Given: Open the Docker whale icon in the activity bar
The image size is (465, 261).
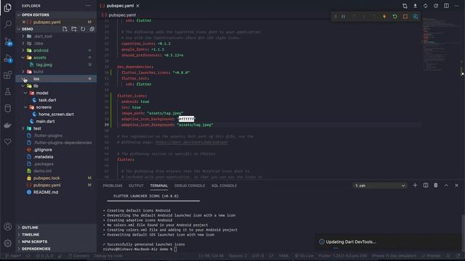Looking at the screenshot, I should click(x=8, y=125).
